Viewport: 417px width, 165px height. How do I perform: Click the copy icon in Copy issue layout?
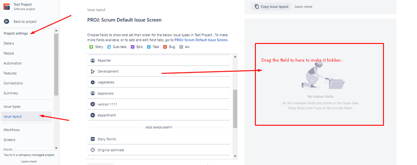point(257,7)
